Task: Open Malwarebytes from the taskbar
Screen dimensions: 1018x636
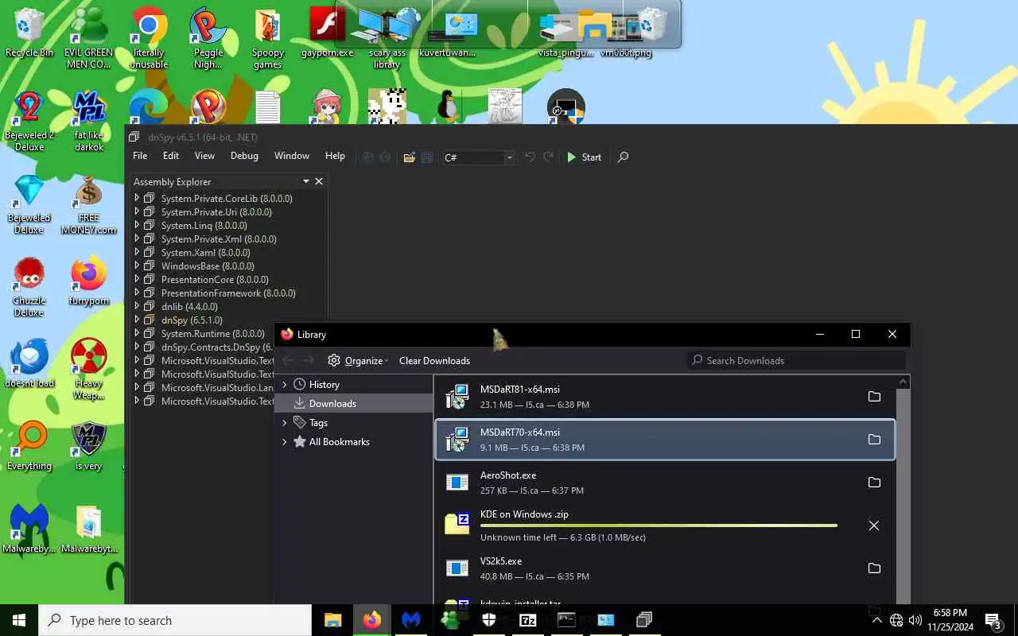Action: point(410,620)
